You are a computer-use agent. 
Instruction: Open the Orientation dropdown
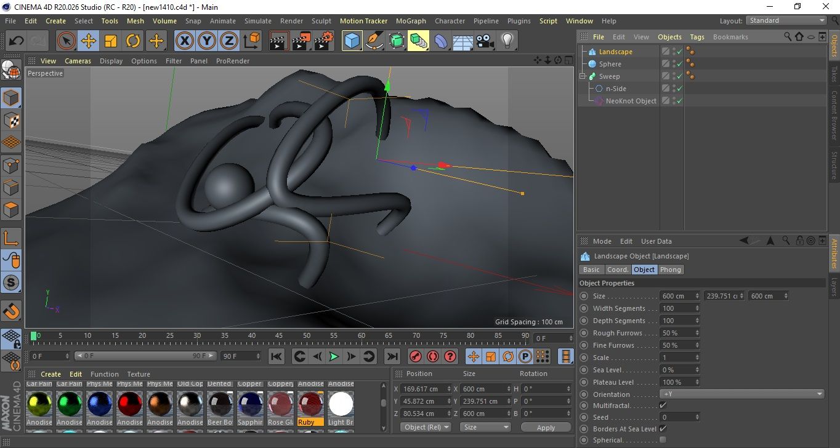pyautogui.click(x=741, y=394)
